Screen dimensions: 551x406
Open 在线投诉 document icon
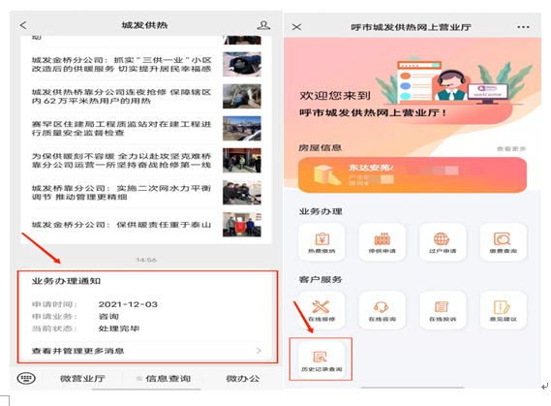(443, 310)
